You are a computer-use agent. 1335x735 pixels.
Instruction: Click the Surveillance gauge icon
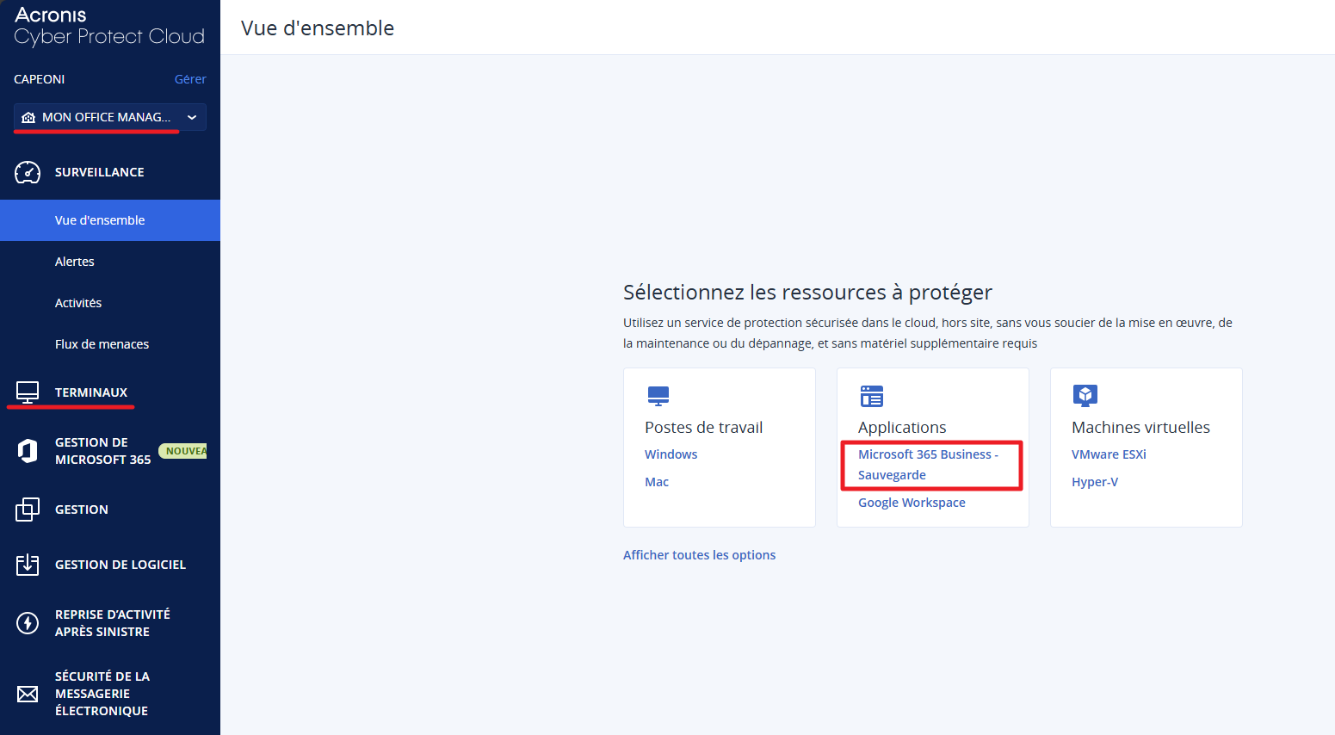(28, 172)
